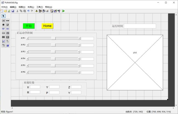Click the Cut scissors icon
This screenshot has height=114, width=178.
click(17, 11)
